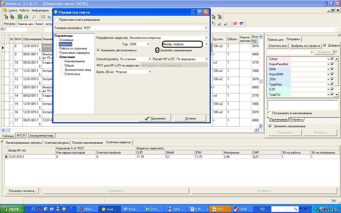
Task: Switch to Oktell taskbar window
Action: [243, 209]
